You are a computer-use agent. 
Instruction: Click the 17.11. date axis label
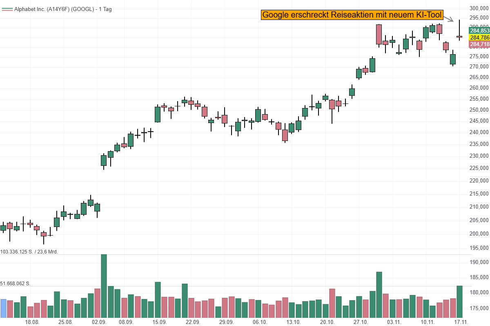[461, 322]
